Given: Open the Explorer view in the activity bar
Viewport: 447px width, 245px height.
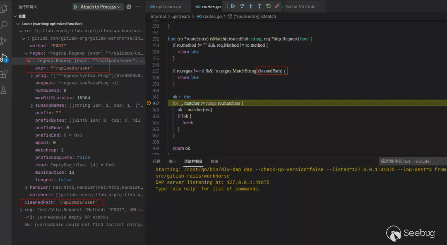Looking at the screenshot, I should click(4, 8).
